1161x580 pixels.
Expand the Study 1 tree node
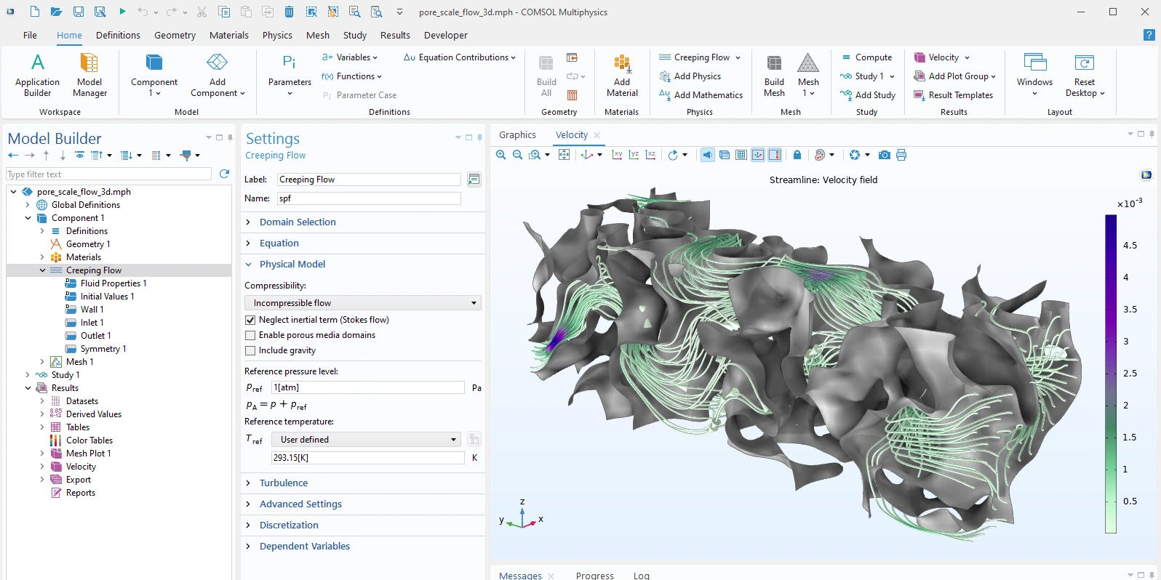28,375
